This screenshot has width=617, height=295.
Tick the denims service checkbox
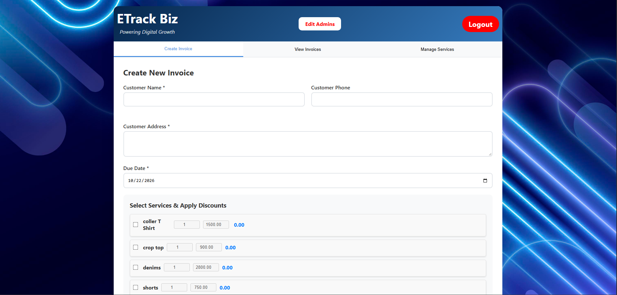[136, 267]
